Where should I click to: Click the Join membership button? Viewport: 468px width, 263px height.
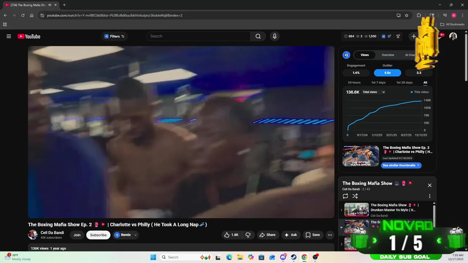click(x=77, y=235)
